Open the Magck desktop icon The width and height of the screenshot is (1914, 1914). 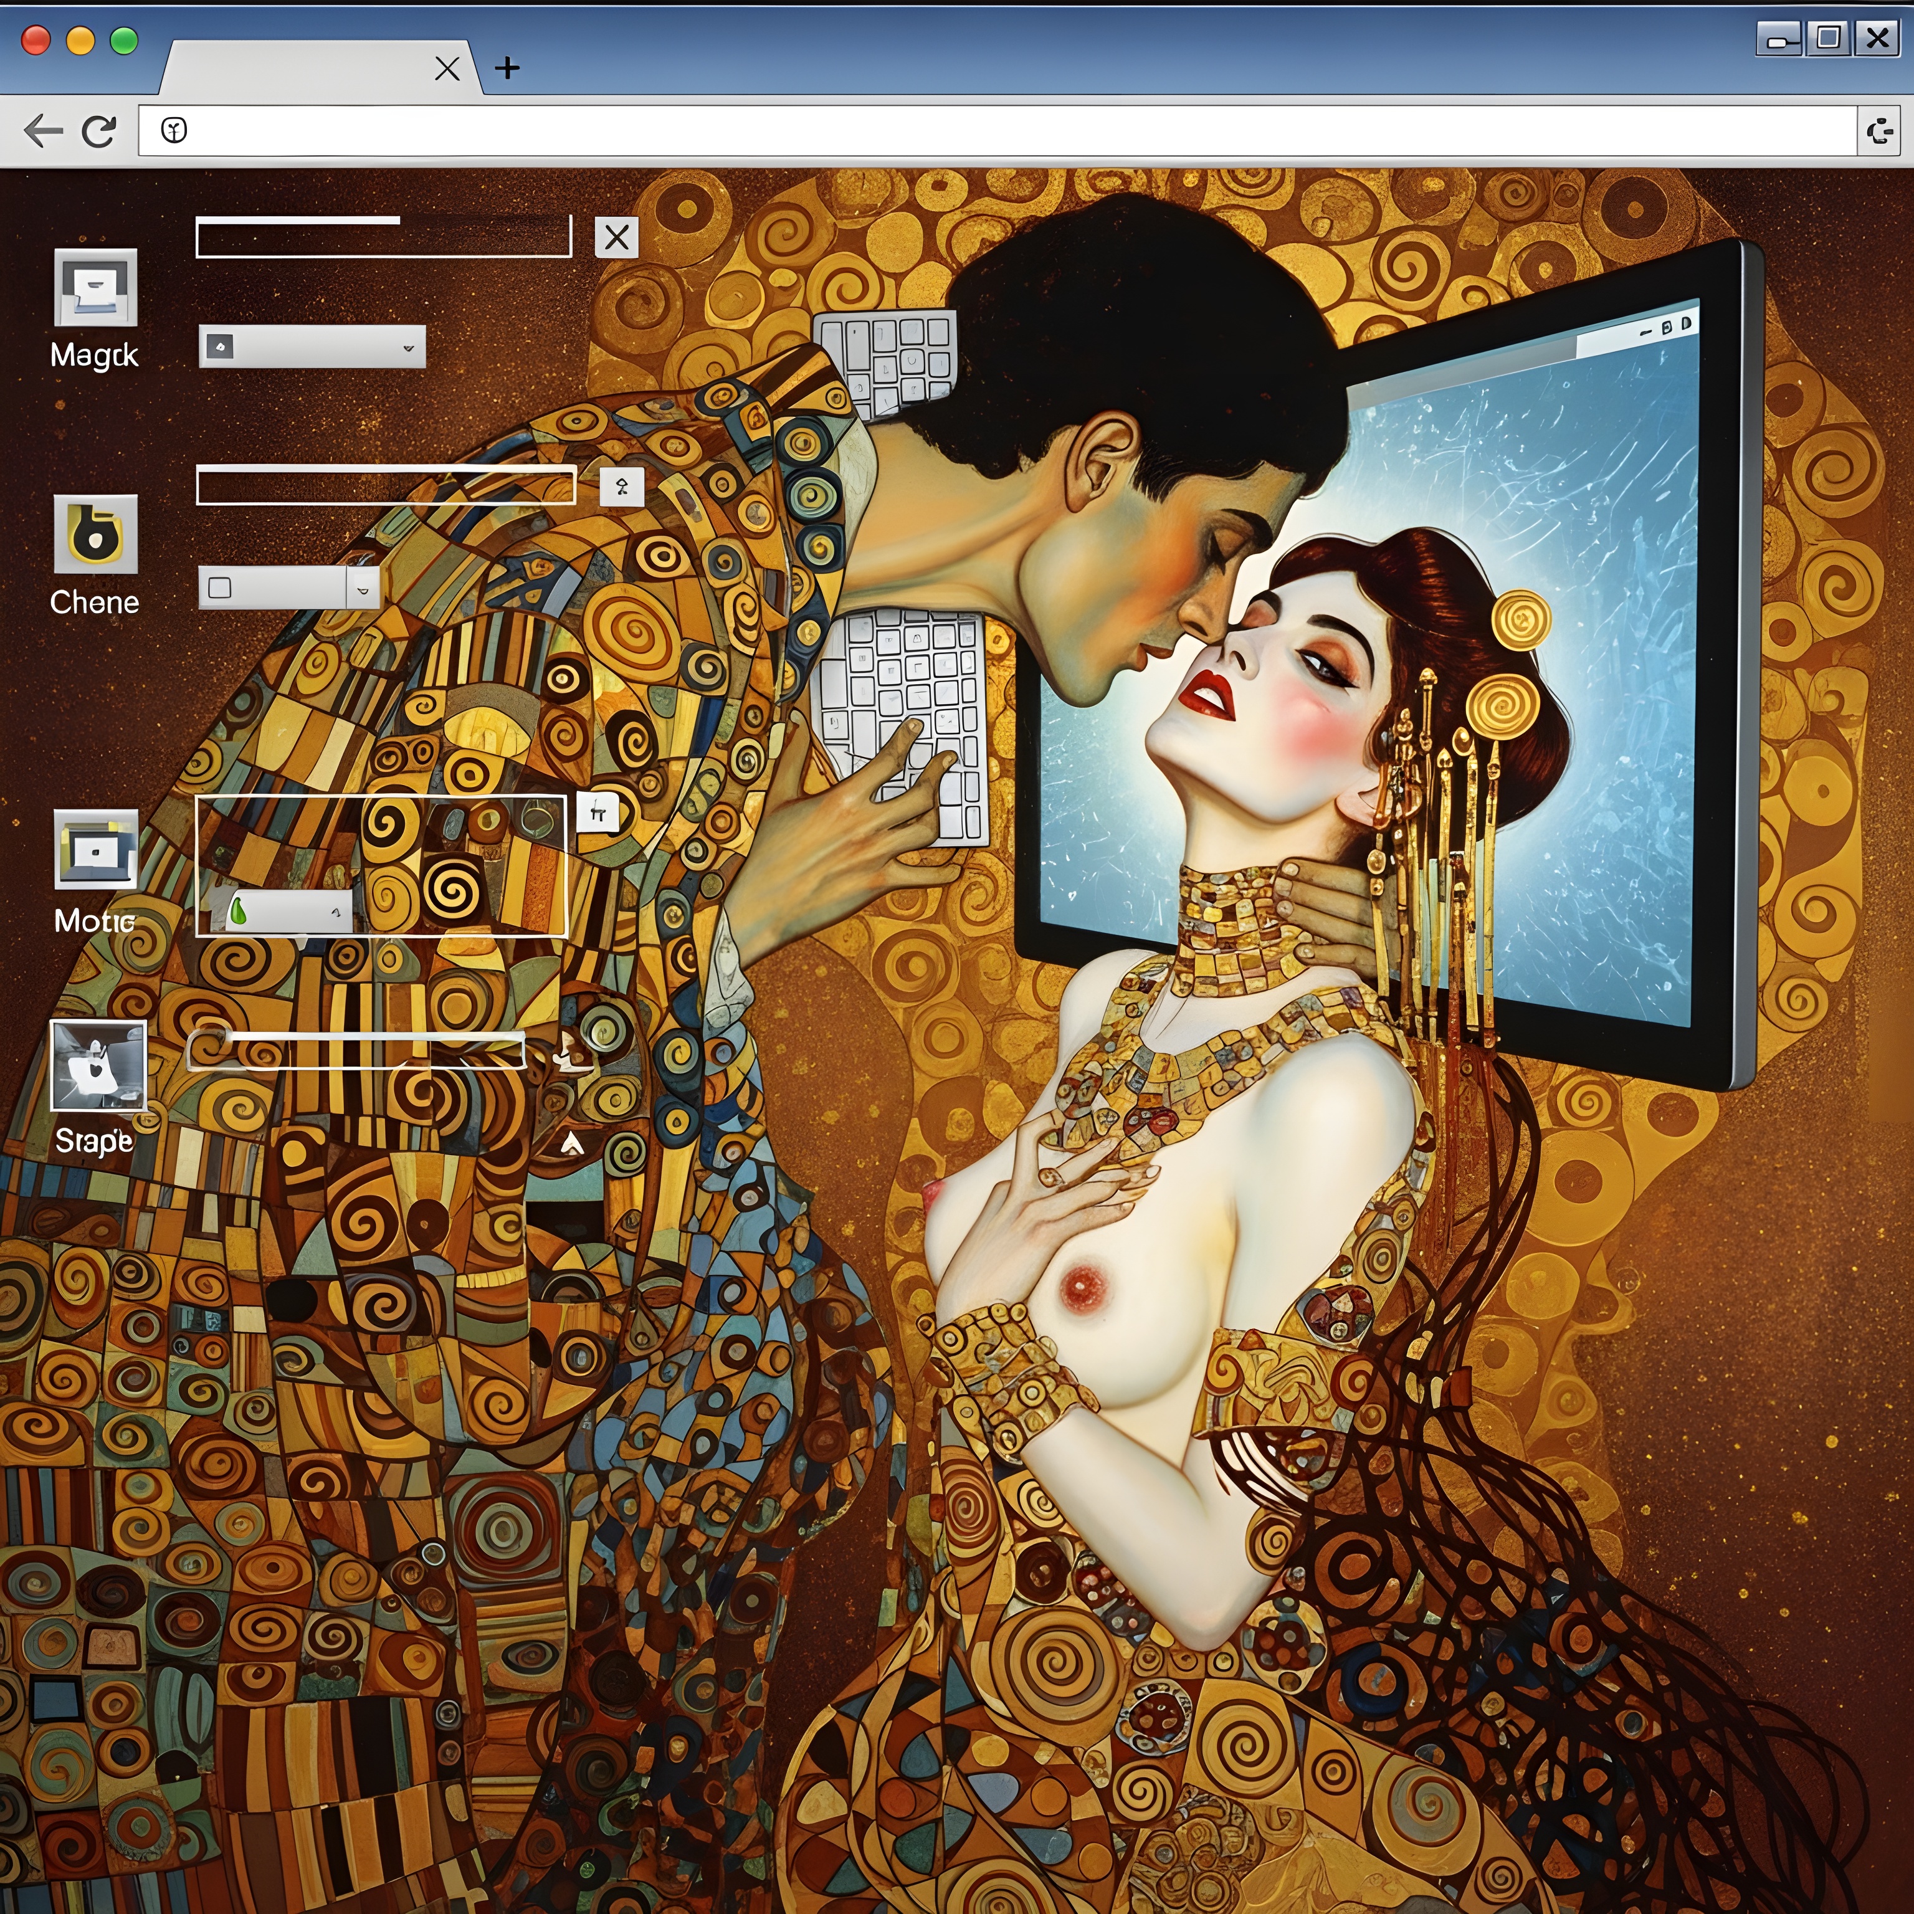(95, 288)
